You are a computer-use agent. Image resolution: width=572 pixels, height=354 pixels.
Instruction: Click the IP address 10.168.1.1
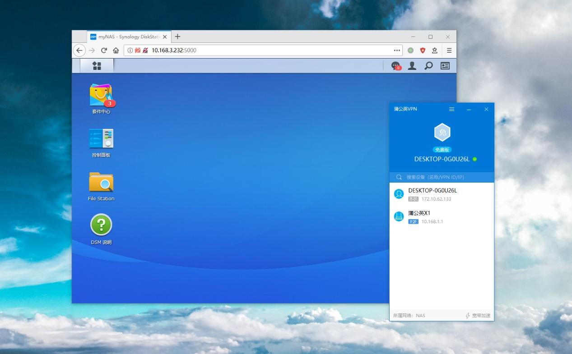(x=432, y=221)
